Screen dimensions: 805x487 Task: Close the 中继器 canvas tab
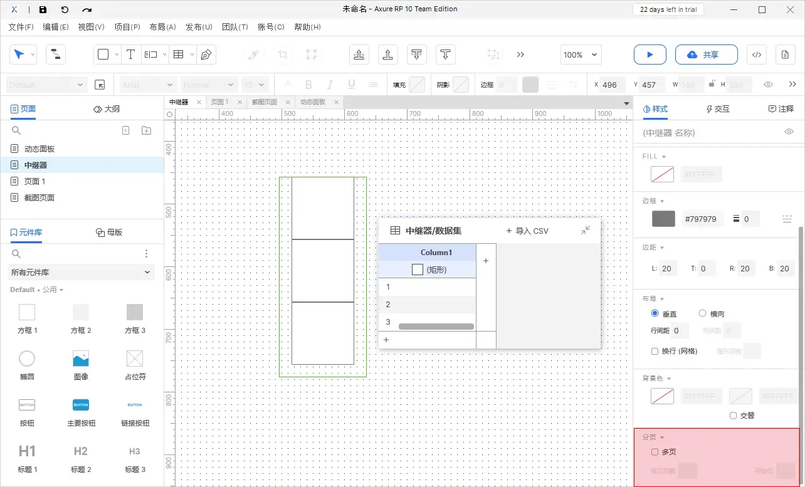coord(199,102)
